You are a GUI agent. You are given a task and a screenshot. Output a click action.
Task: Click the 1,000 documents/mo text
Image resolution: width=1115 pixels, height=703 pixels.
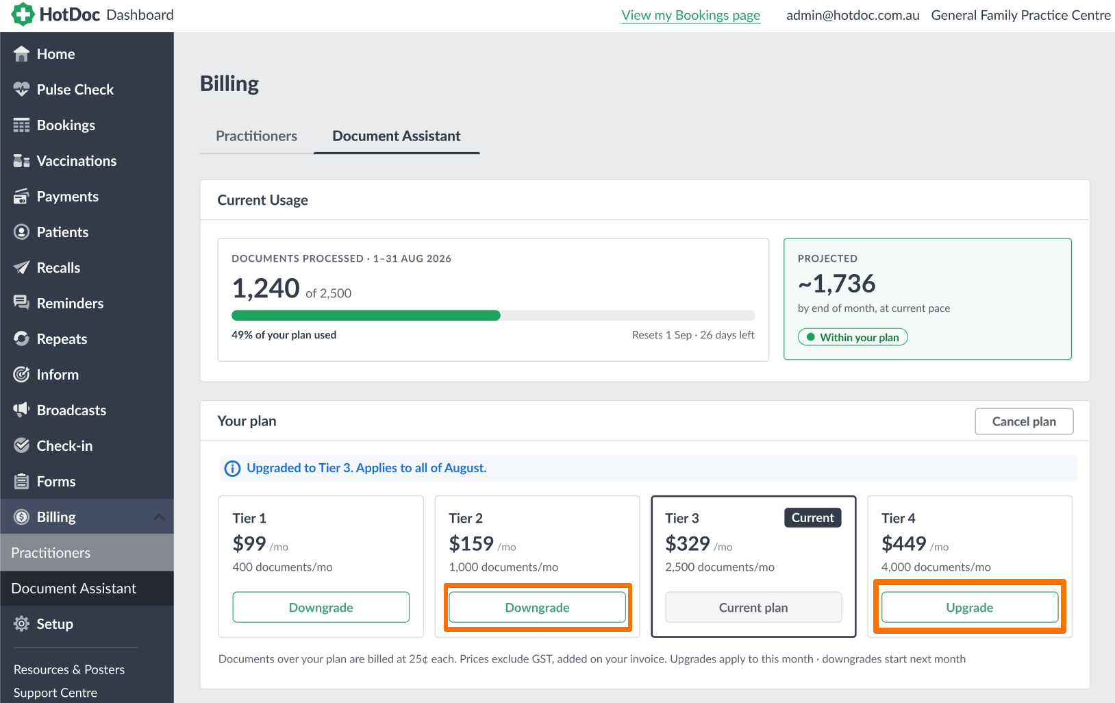click(503, 567)
